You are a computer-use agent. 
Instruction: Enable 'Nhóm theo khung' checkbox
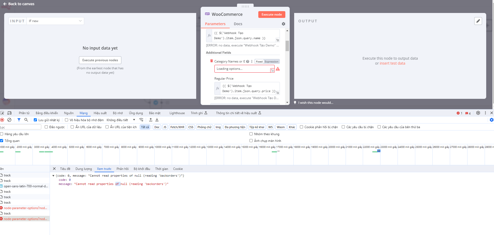point(251,134)
